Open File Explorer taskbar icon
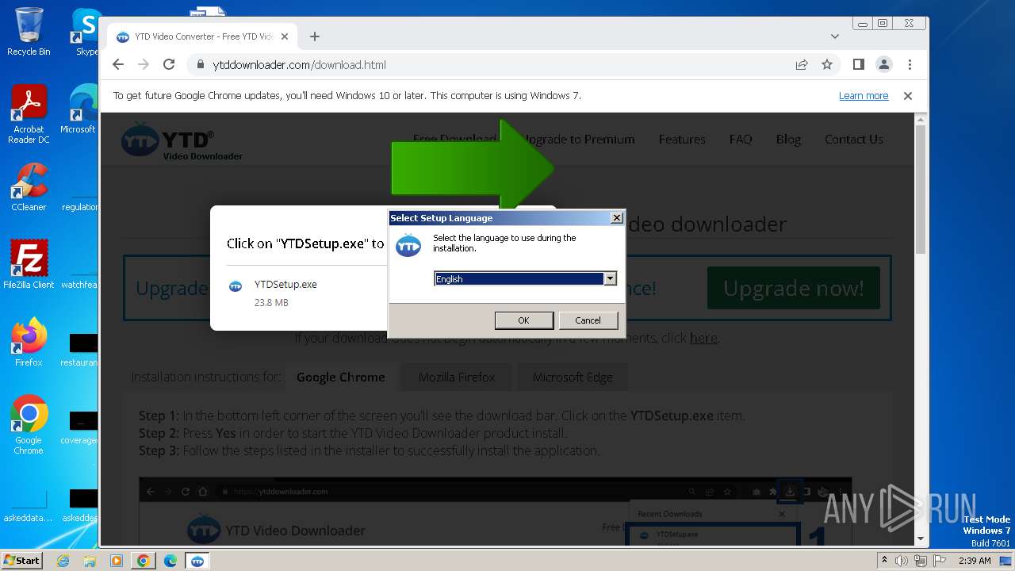Image resolution: width=1015 pixels, height=571 pixels. point(90,561)
